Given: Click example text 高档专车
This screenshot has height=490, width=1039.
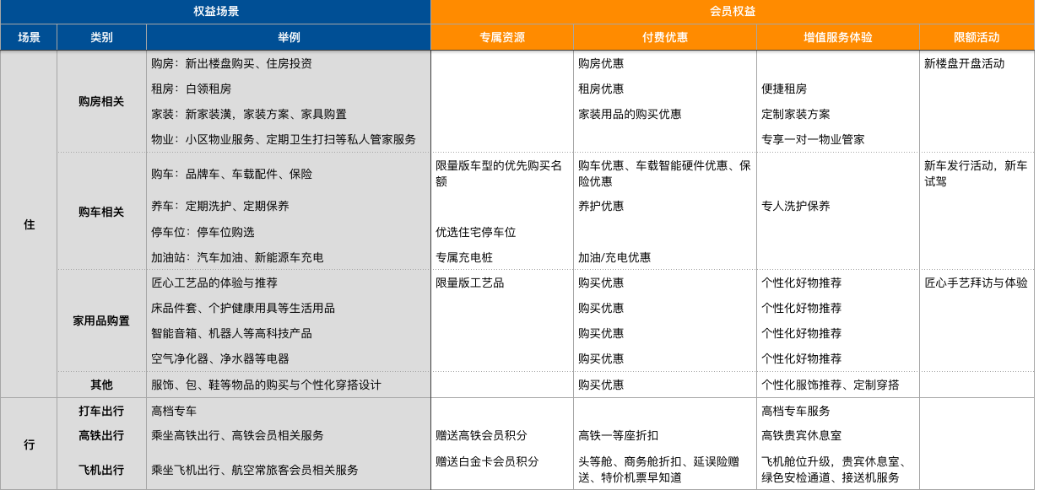Looking at the screenshot, I should point(174,411).
